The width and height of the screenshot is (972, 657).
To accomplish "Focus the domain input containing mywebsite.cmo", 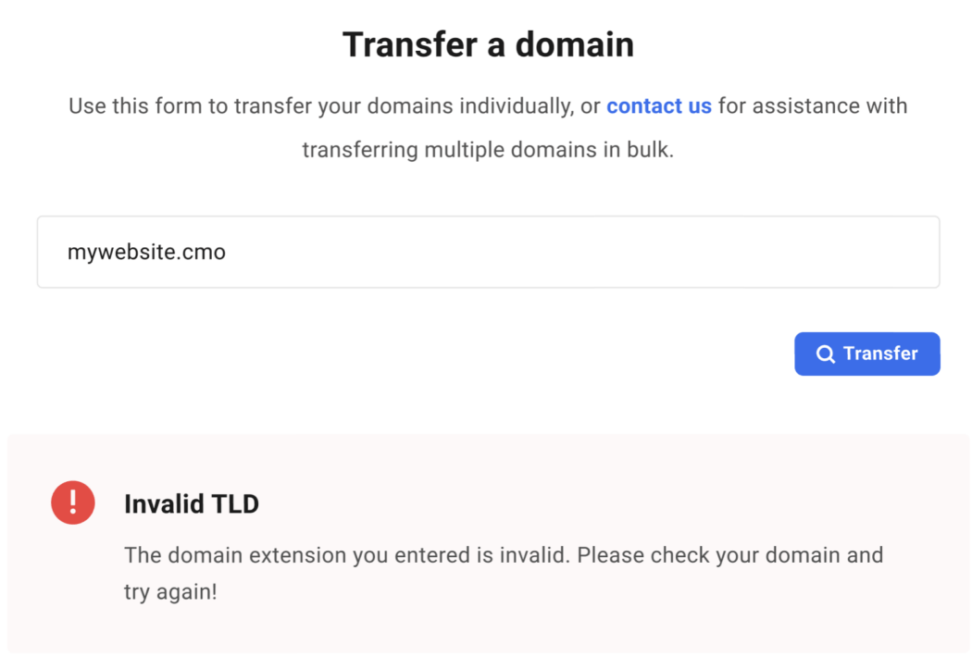I will point(488,252).
